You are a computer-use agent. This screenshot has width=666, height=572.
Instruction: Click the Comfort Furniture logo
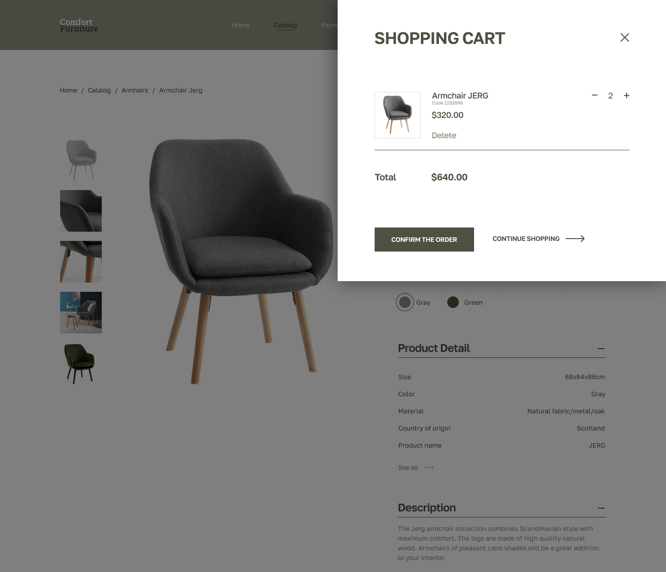tap(79, 25)
